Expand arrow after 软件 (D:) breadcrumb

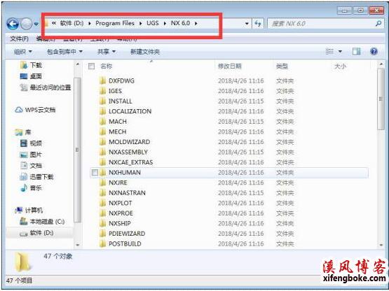tap(90, 24)
